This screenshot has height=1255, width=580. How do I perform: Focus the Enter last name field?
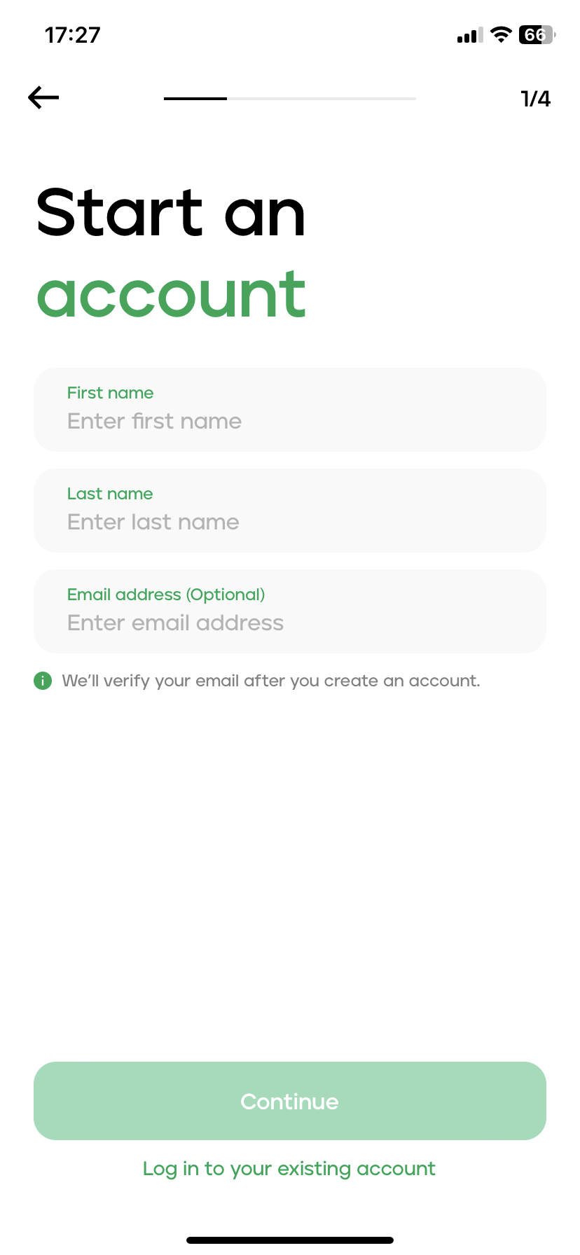point(290,522)
